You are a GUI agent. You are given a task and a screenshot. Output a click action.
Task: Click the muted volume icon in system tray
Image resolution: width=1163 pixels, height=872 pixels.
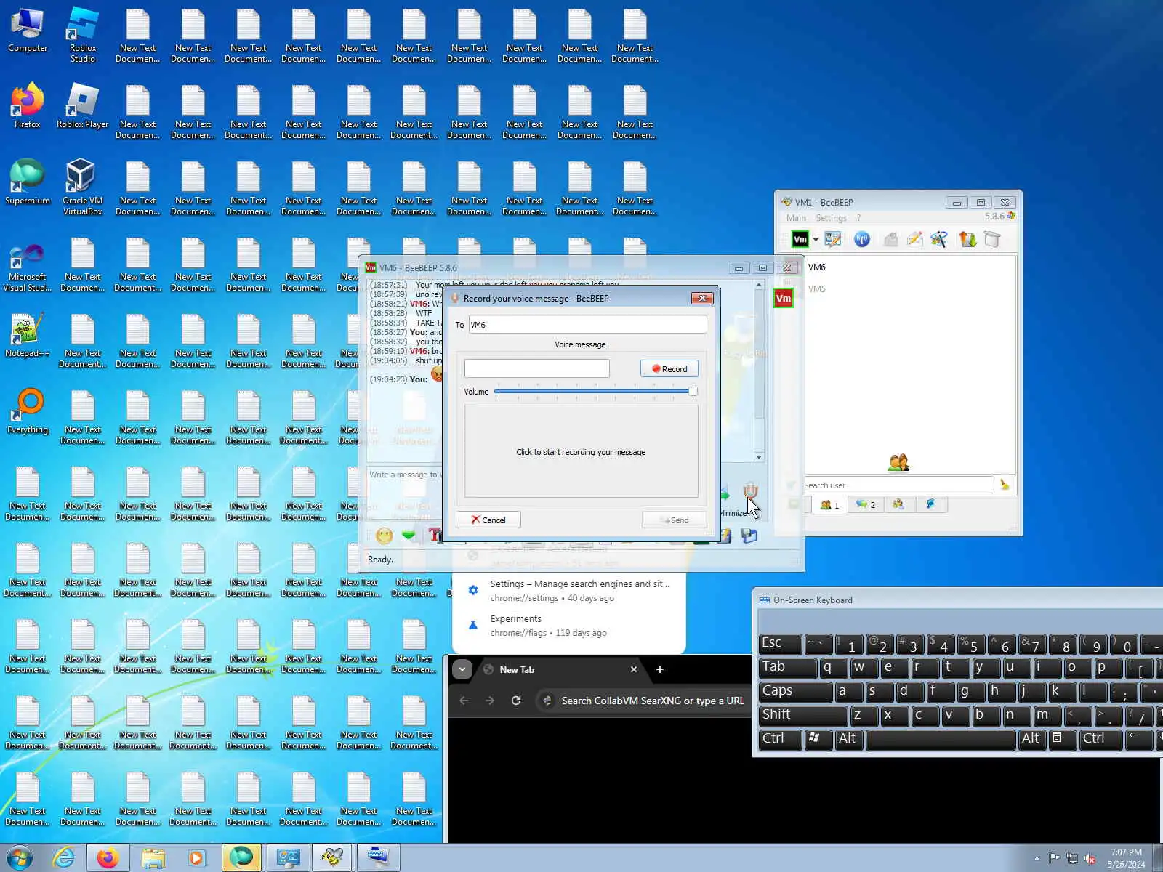click(x=1090, y=858)
